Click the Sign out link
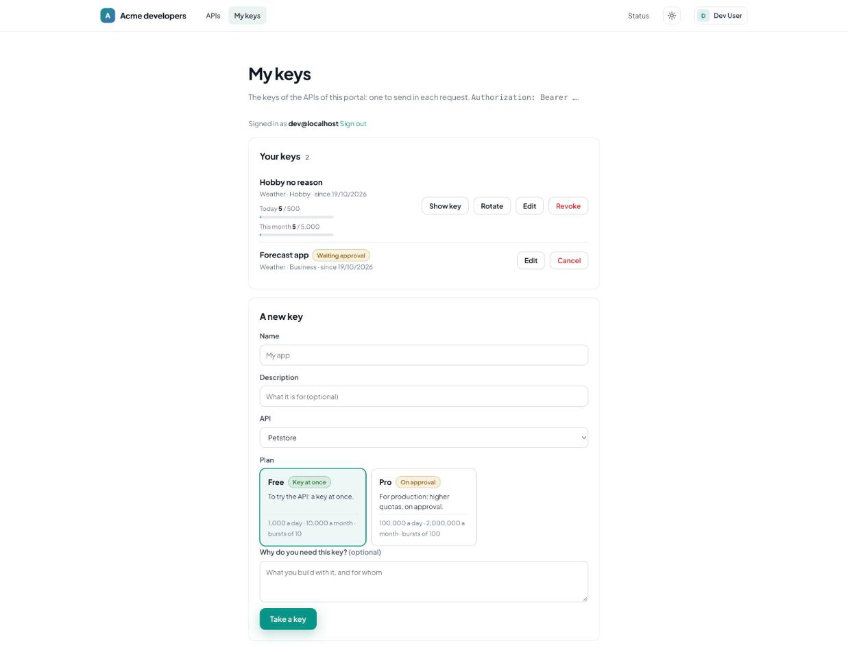Screen dimensions: 848x652 click(x=353, y=124)
